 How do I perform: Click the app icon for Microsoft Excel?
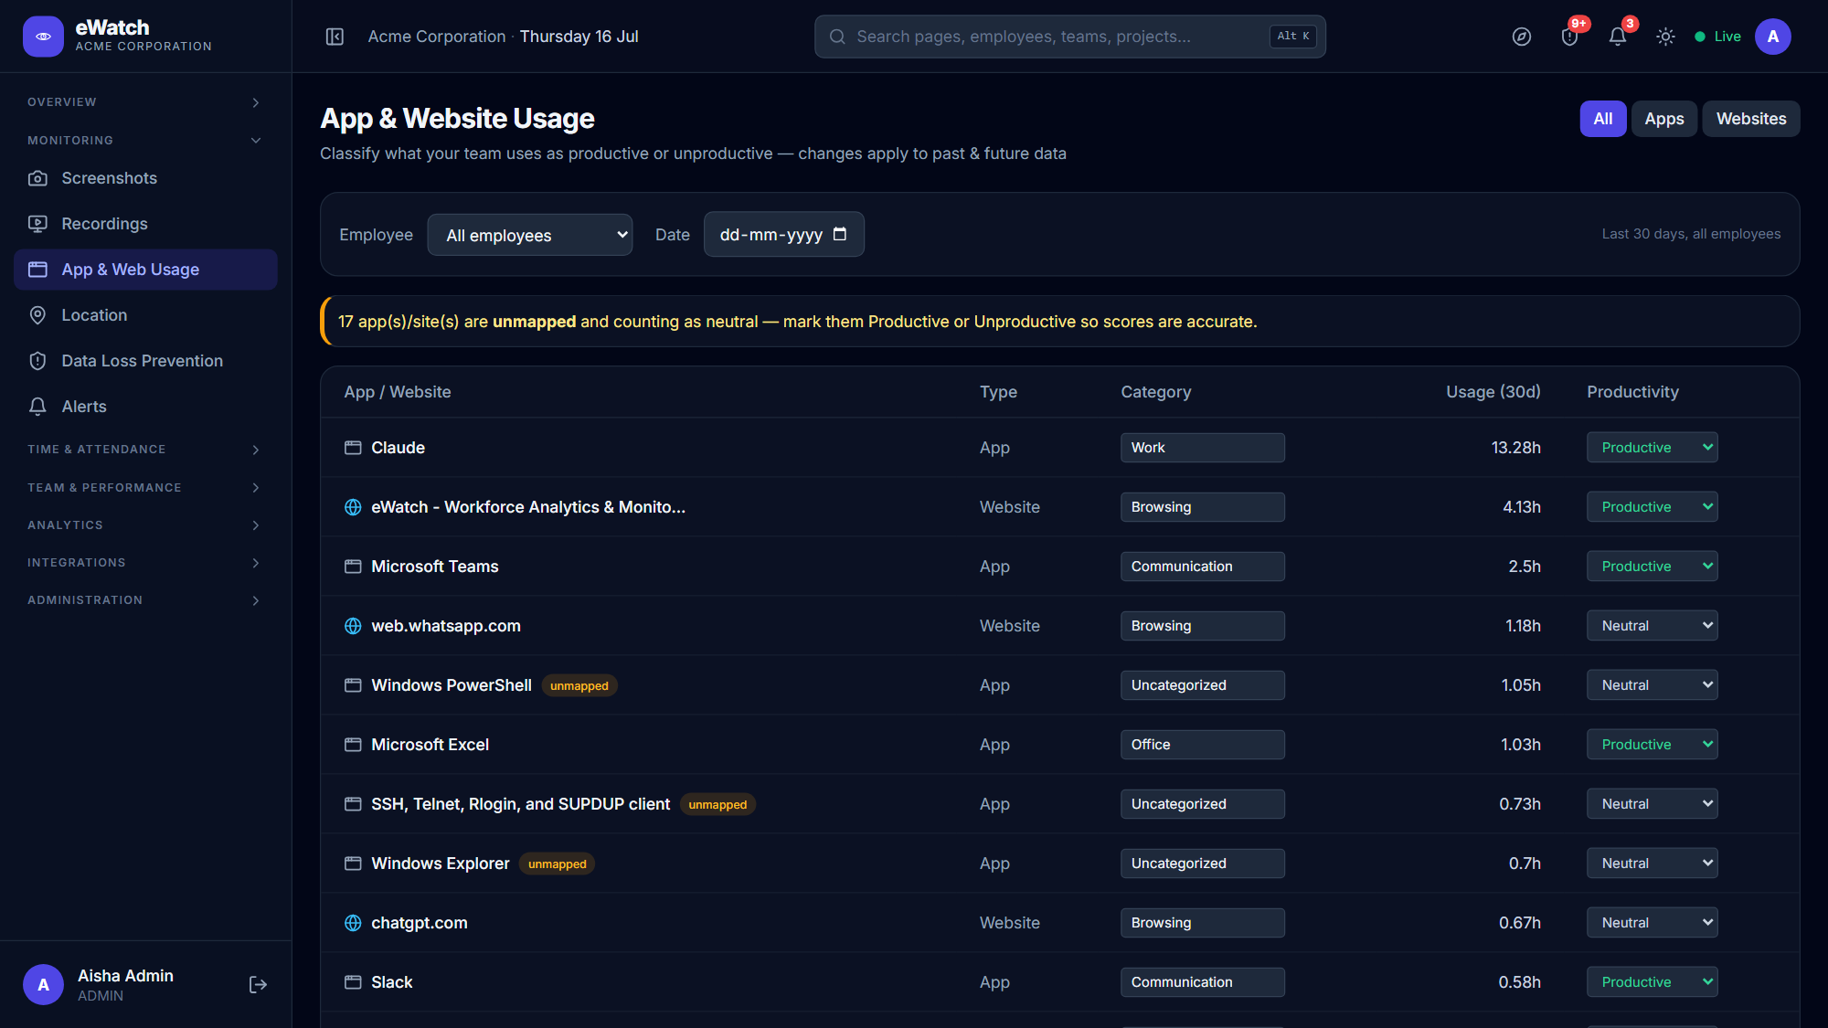[x=353, y=745]
